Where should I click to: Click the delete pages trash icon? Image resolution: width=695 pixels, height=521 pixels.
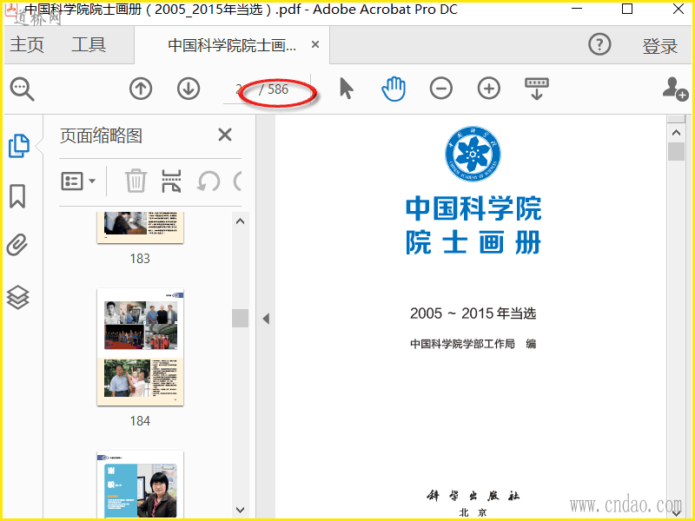pyautogui.click(x=136, y=181)
